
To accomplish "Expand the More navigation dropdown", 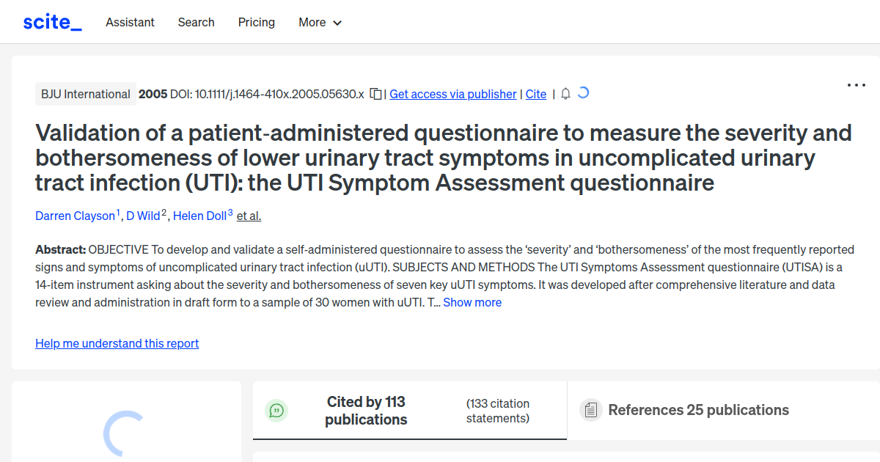I will tap(320, 23).
